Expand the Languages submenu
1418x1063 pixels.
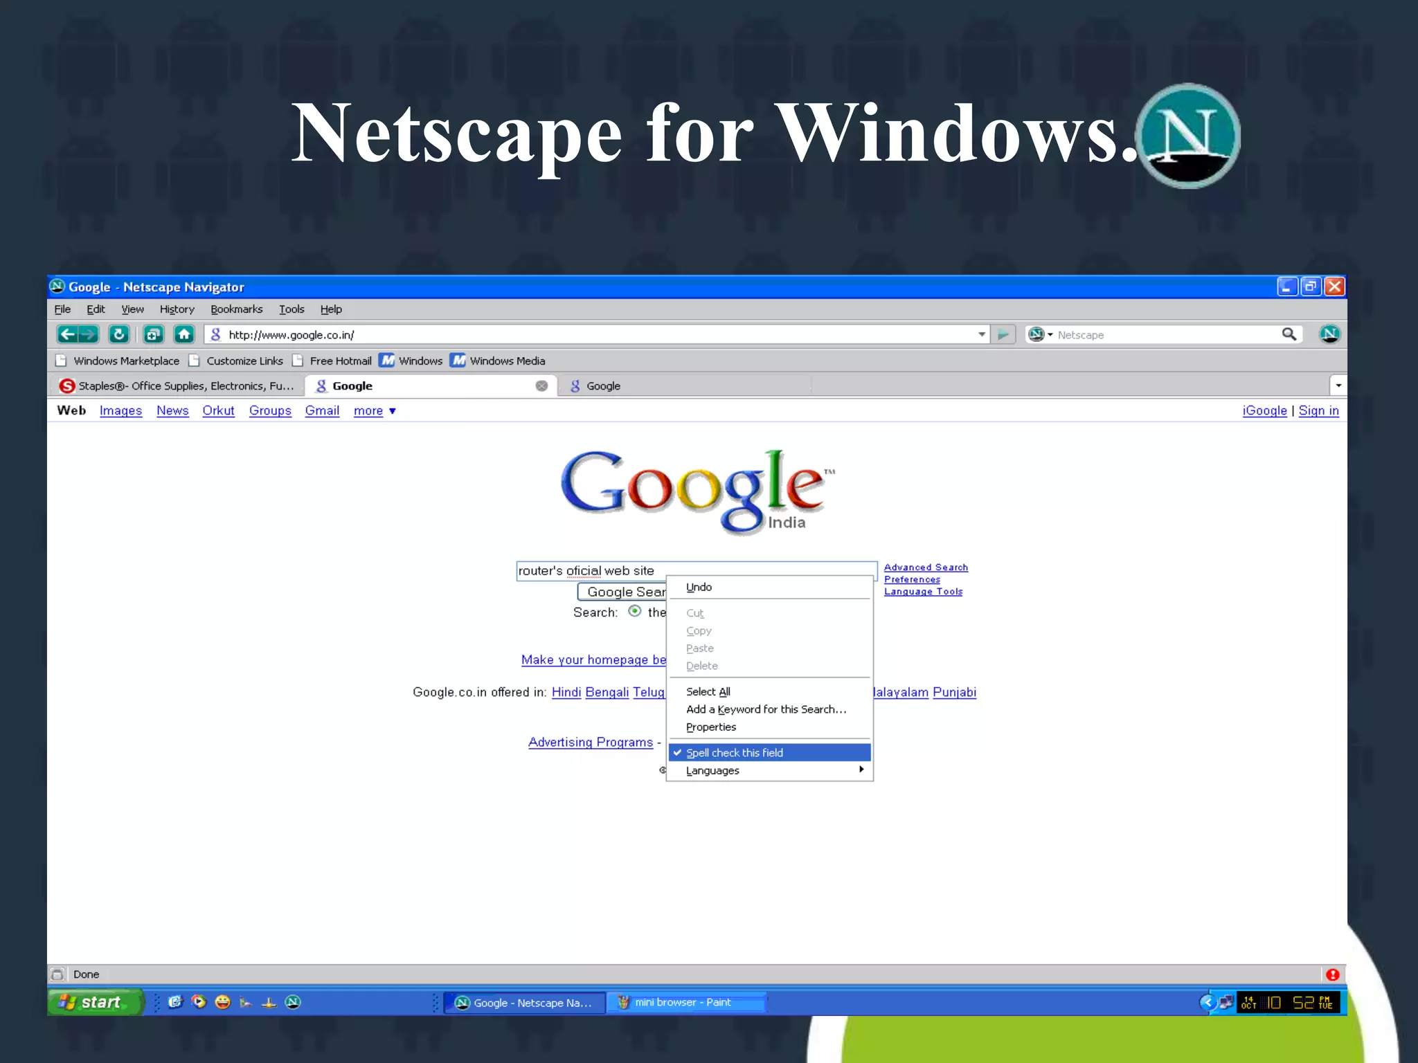[769, 771]
